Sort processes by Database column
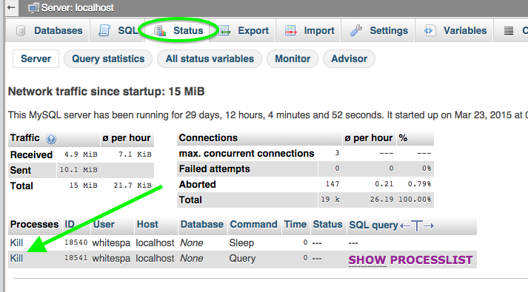The height and width of the screenshot is (292, 528). [x=202, y=224]
